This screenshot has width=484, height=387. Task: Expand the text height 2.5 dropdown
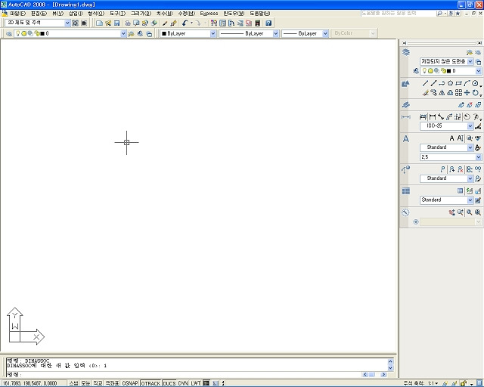tap(479, 157)
